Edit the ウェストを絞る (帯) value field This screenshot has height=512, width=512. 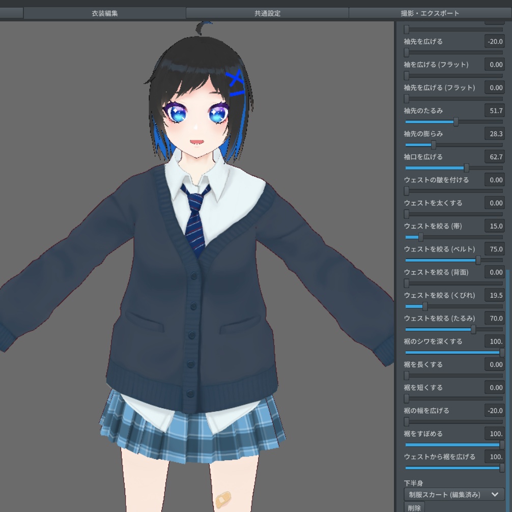[x=494, y=225]
